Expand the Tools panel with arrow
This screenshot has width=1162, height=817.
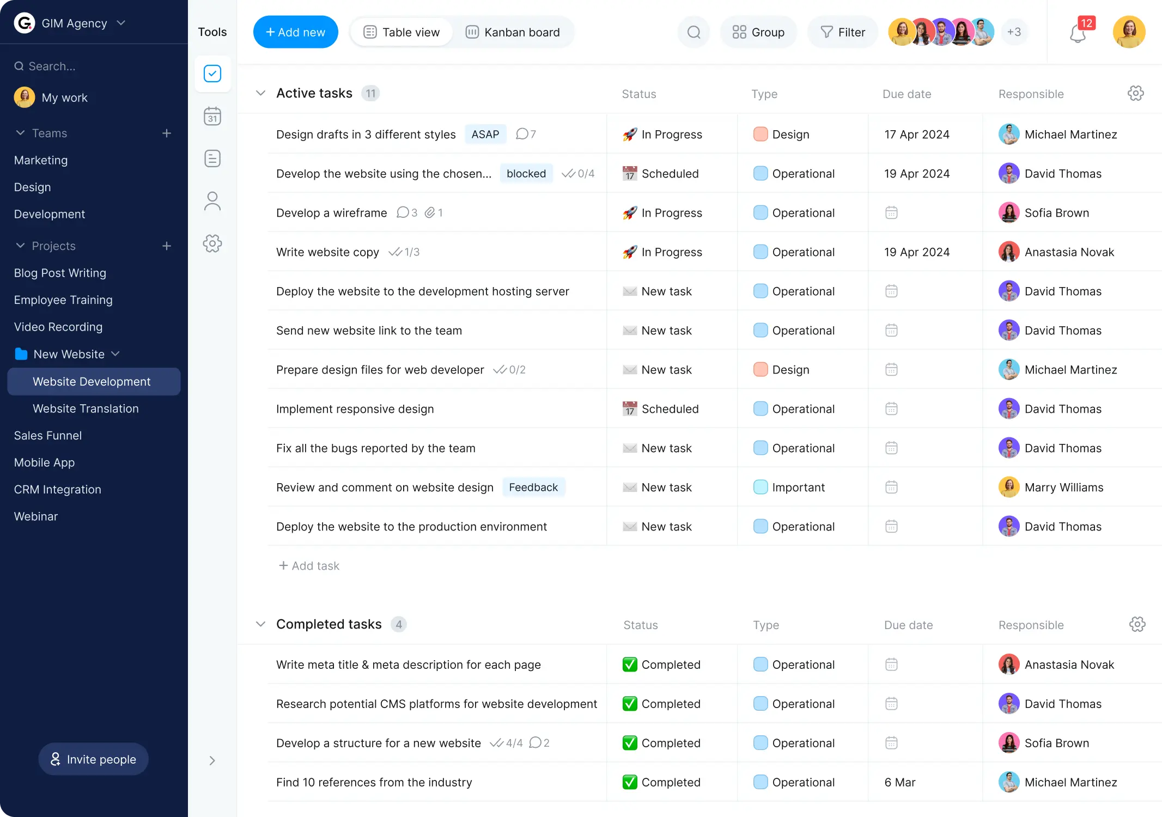point(212,760)
